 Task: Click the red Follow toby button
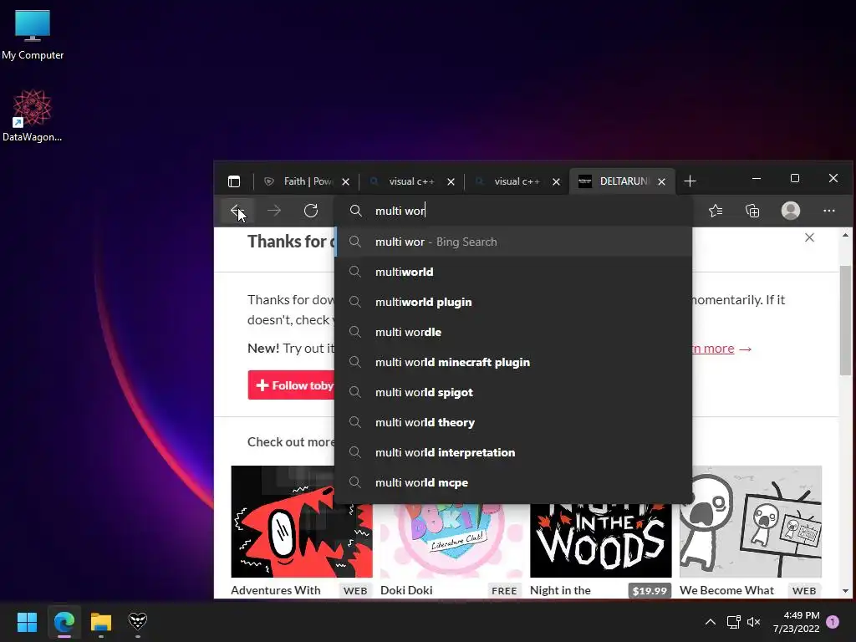pos(292,385)
